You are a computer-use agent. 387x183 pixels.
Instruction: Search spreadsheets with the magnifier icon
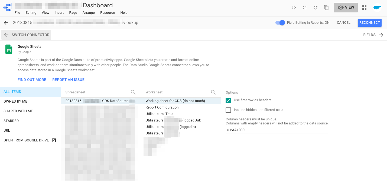point(133,92)
